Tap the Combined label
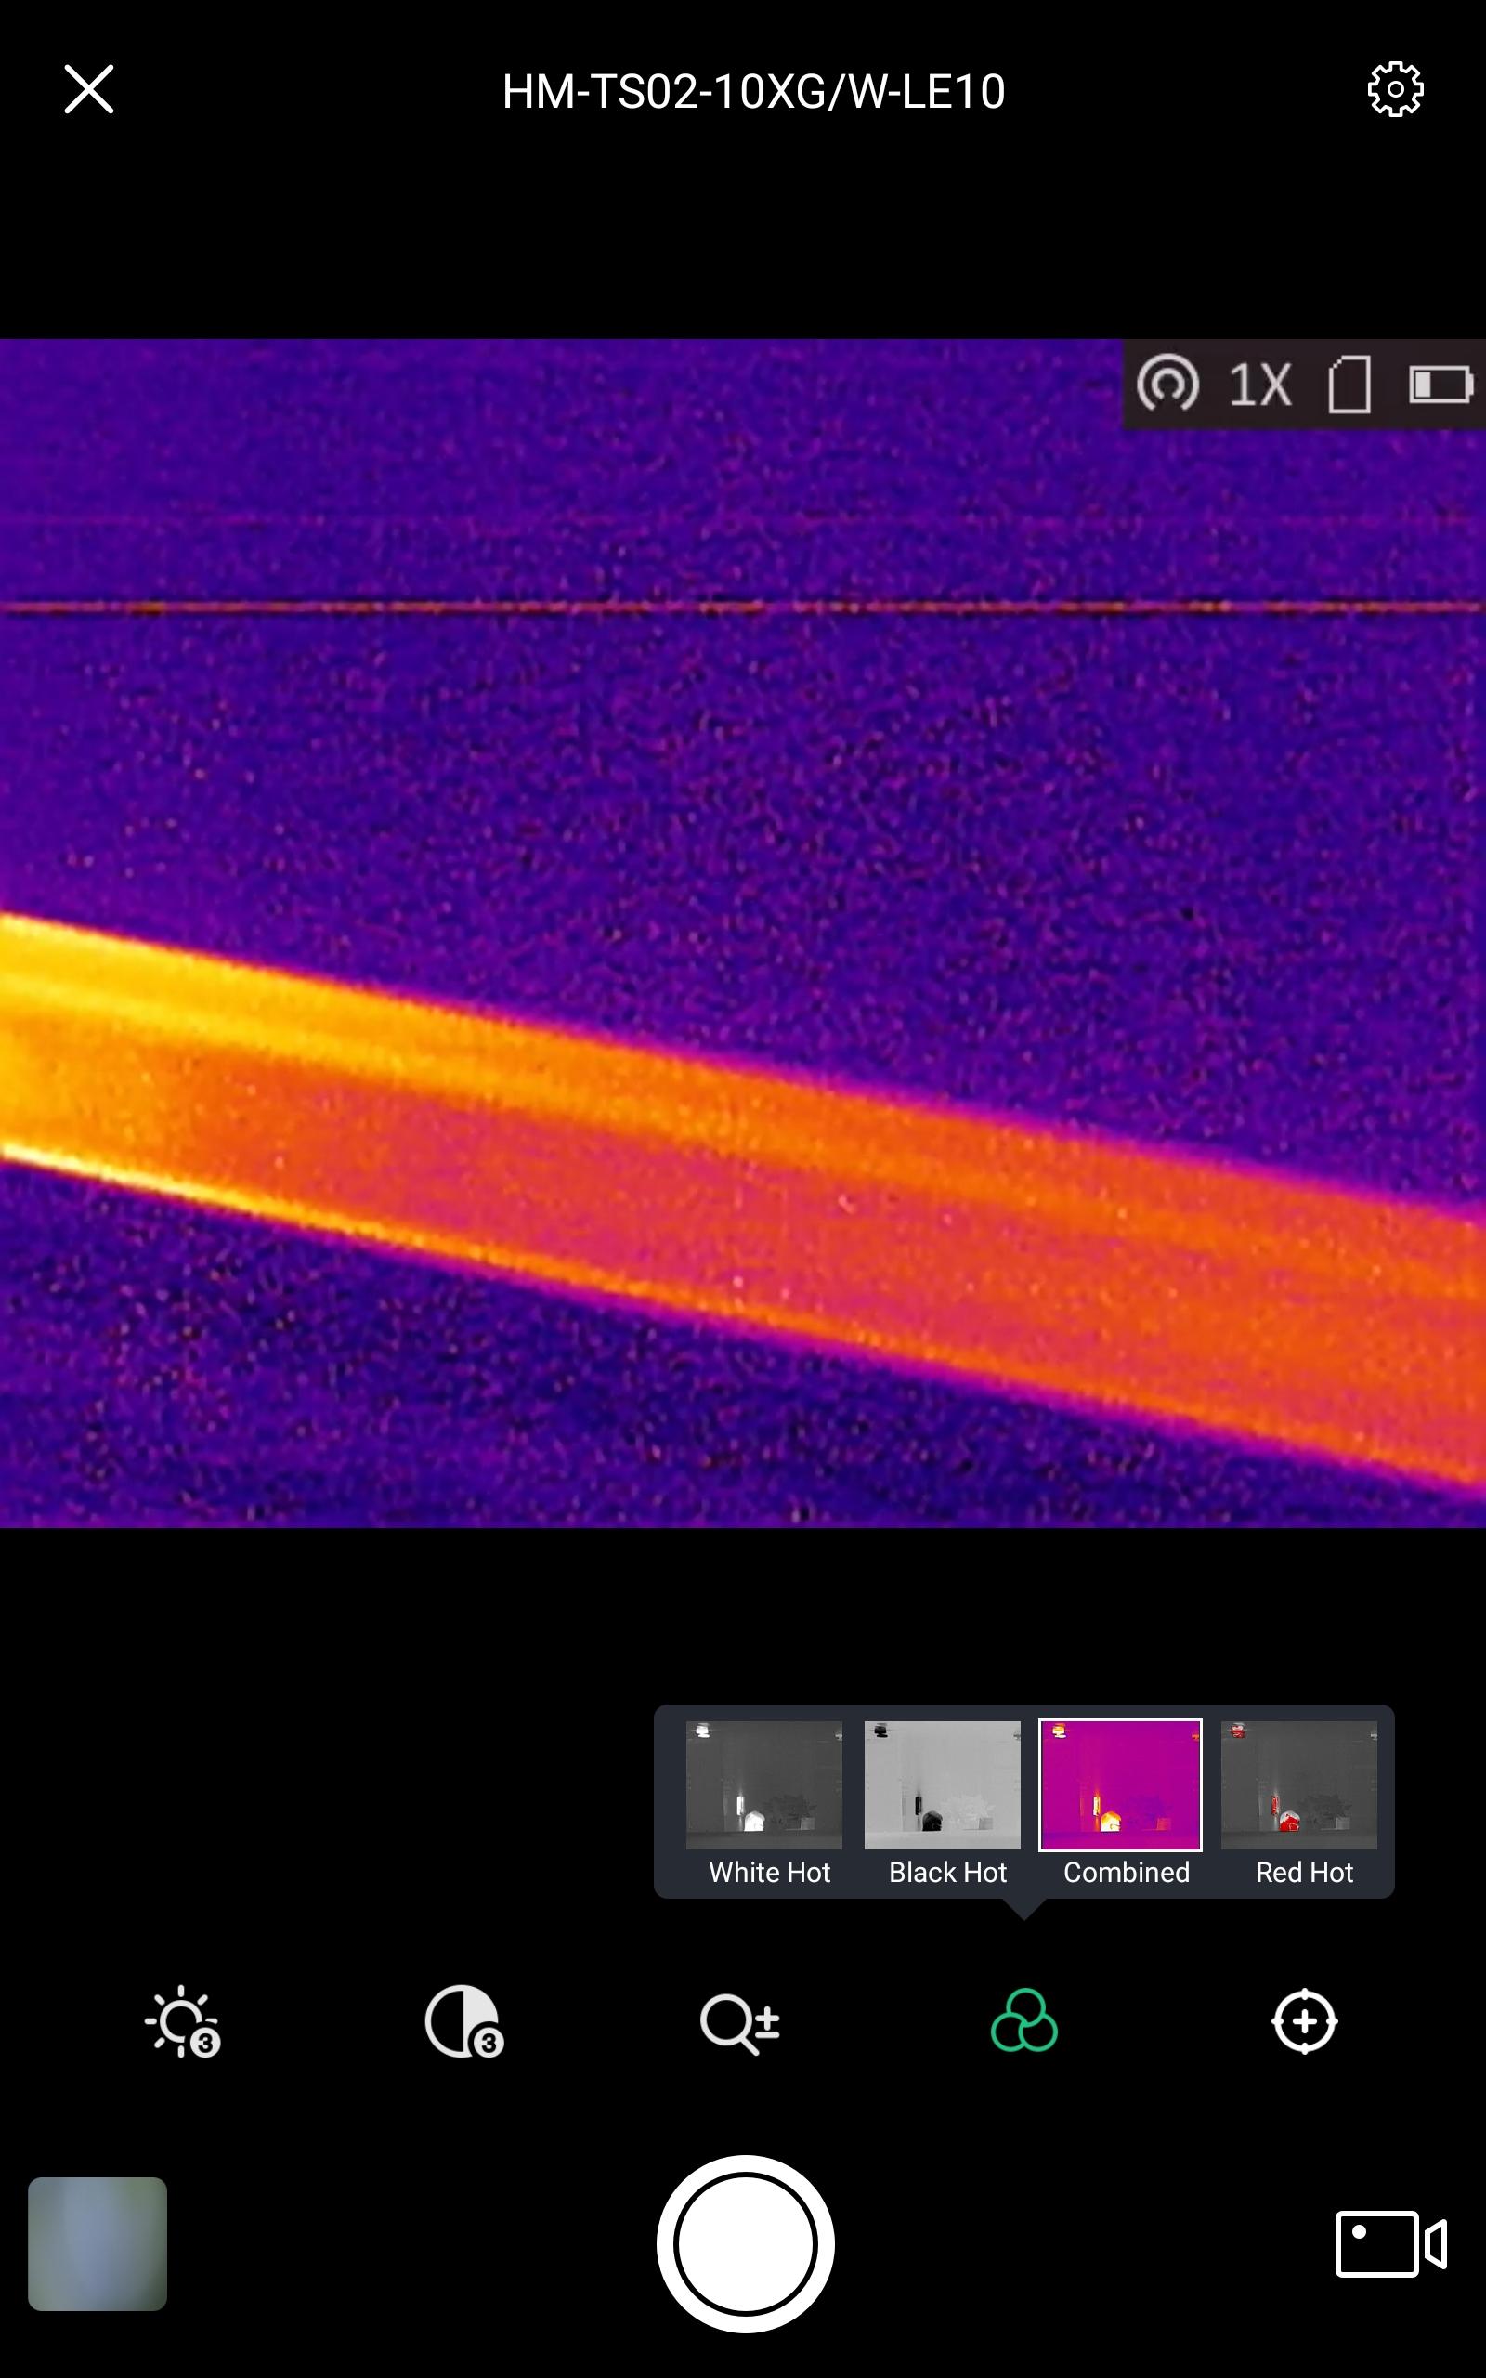This screenshot has width=1486, height=2378. coord(1127,1872)
